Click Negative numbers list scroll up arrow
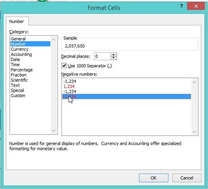 click(x=195, y=82)
